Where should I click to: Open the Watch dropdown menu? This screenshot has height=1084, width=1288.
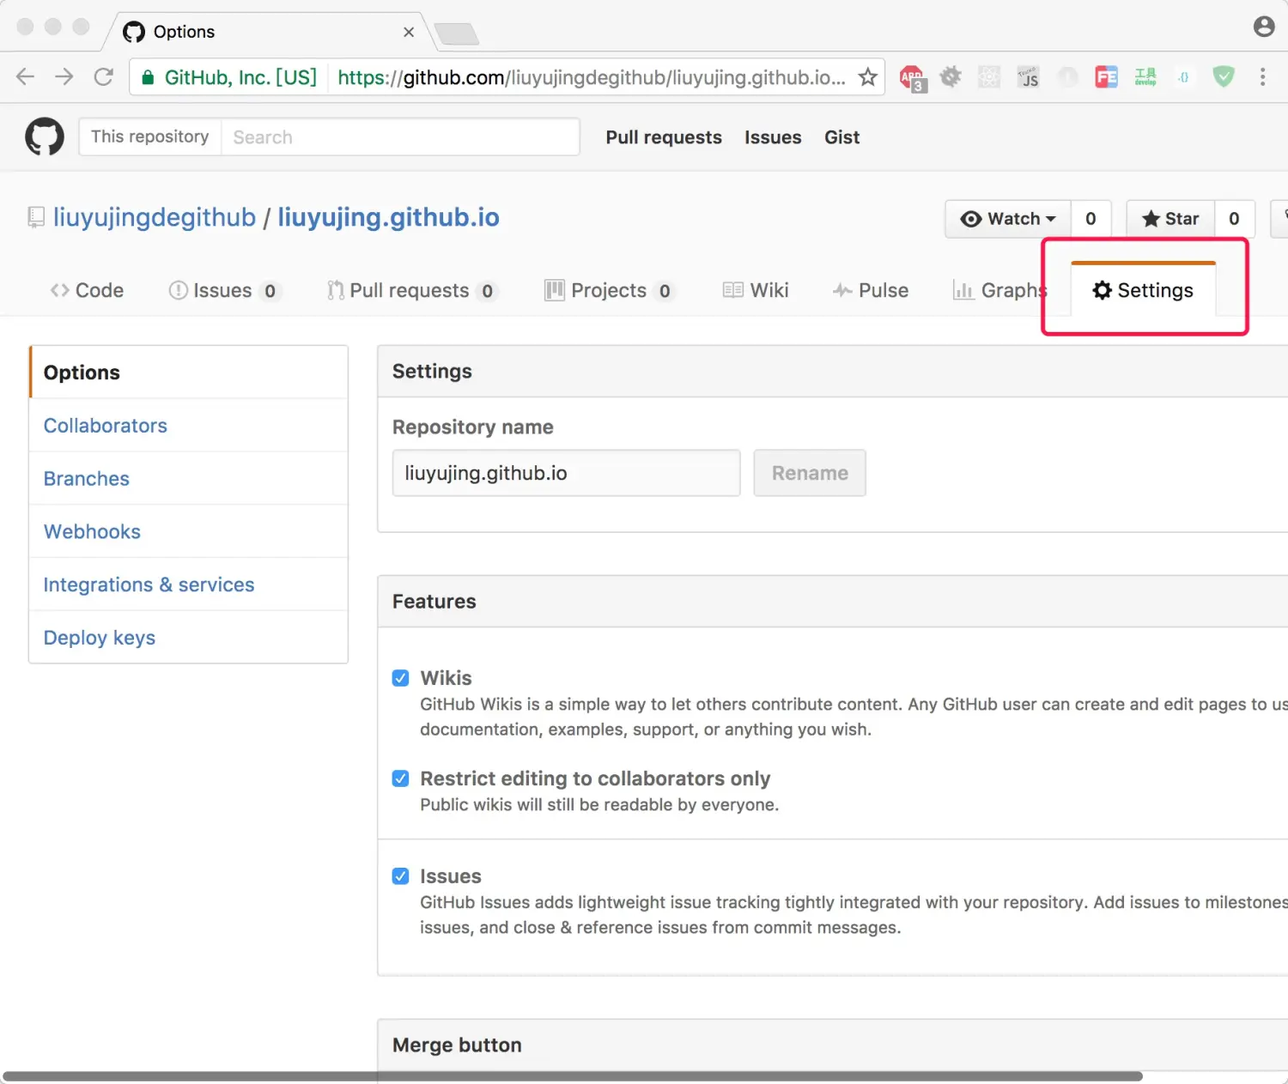coord(1008,219)
